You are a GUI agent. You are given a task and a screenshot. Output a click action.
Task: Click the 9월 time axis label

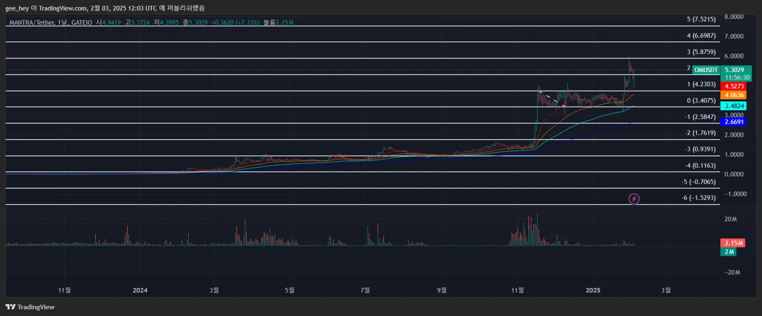(441, 290)
